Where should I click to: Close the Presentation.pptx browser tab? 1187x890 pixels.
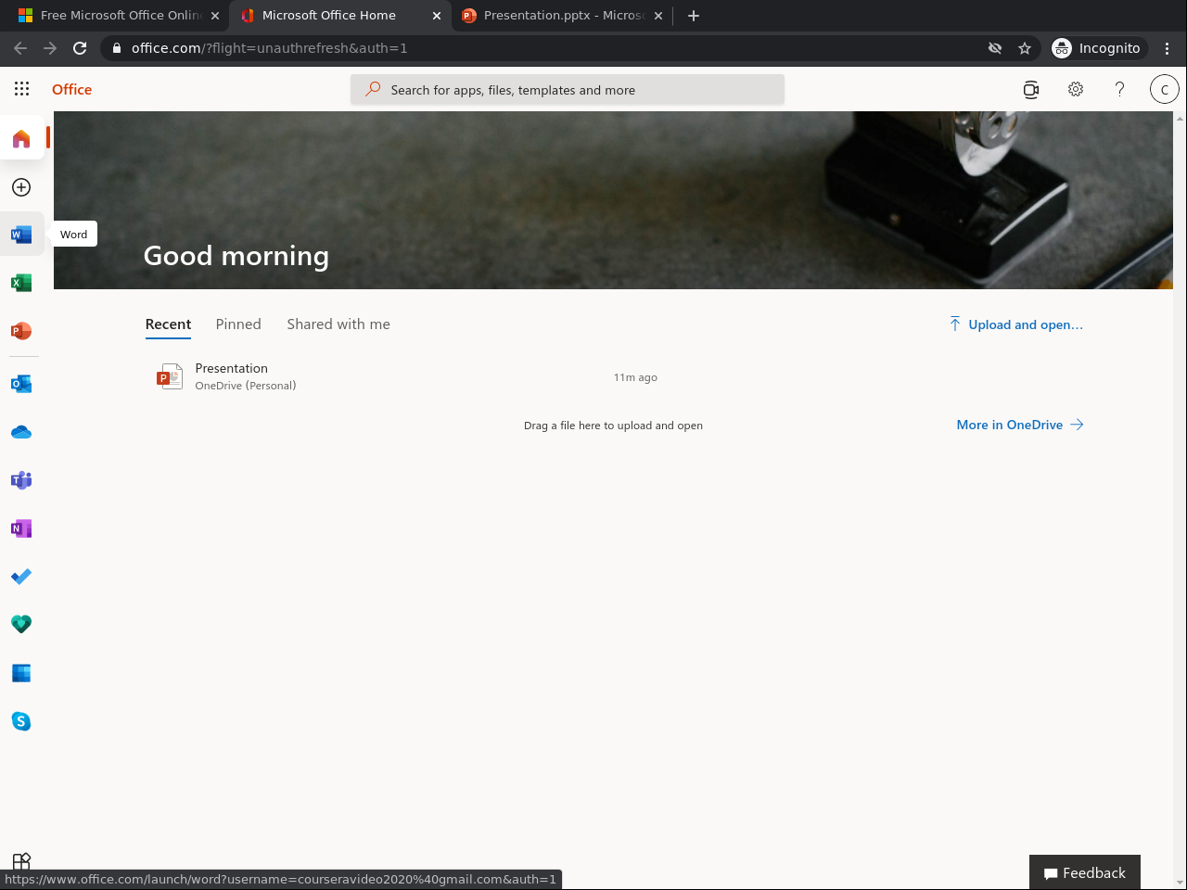point(658,16)
